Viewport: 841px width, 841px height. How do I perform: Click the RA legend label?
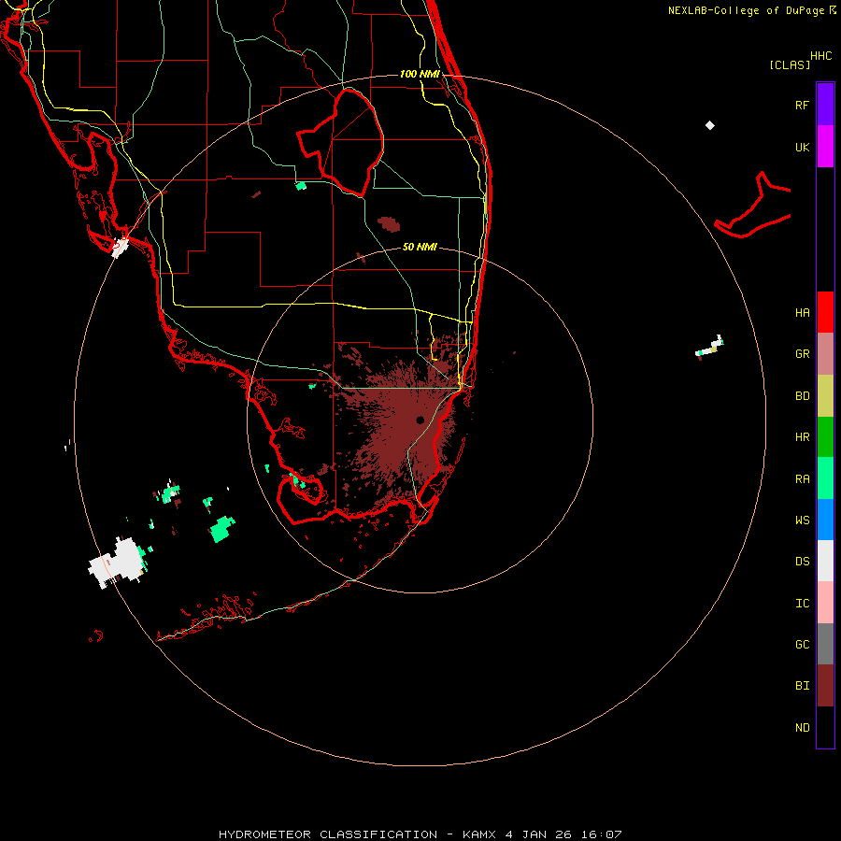pos(802,479)
